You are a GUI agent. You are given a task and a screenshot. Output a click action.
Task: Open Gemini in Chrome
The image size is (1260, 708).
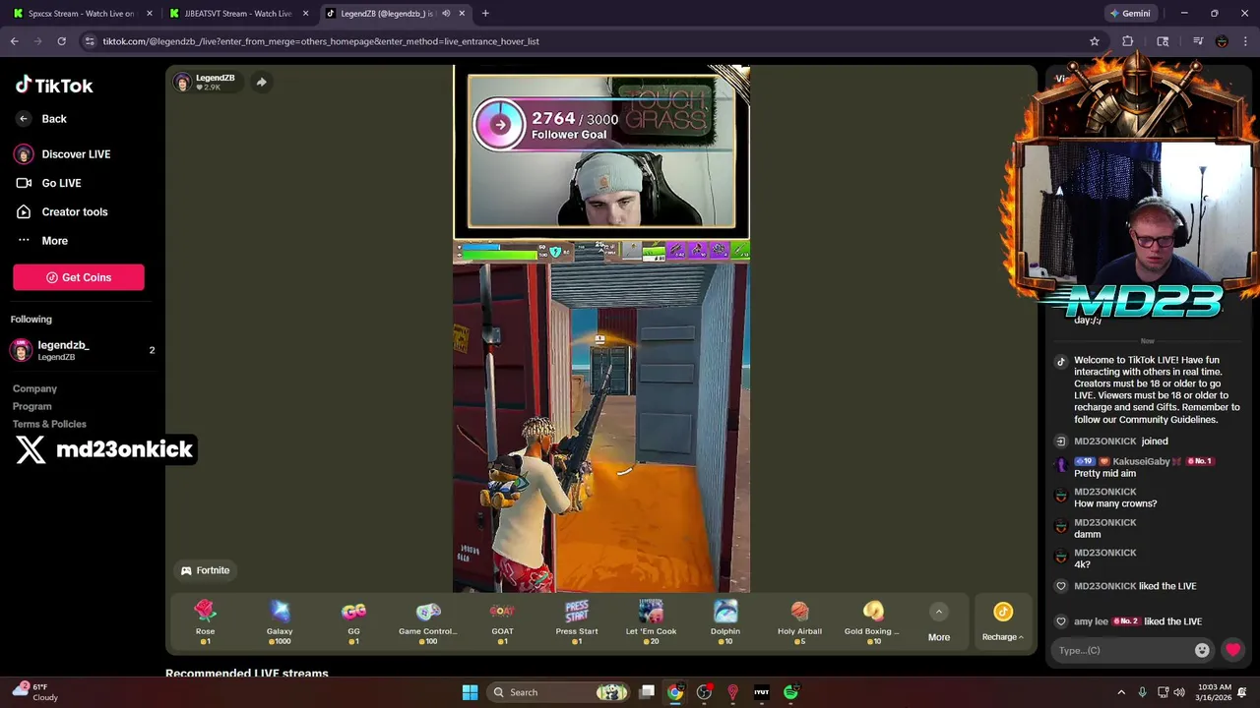coord(1129,14)
